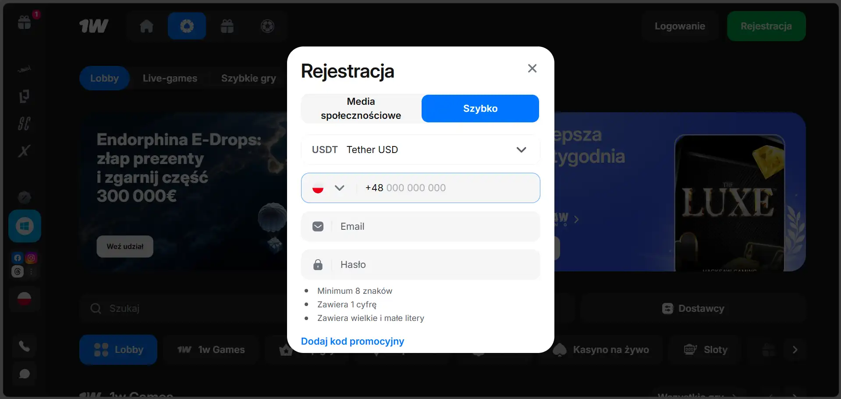This screenshot has width=841, height=399.
Task: Click the phone call icon in sidebar
Action: pyautogui.click(x=25, y=346)
